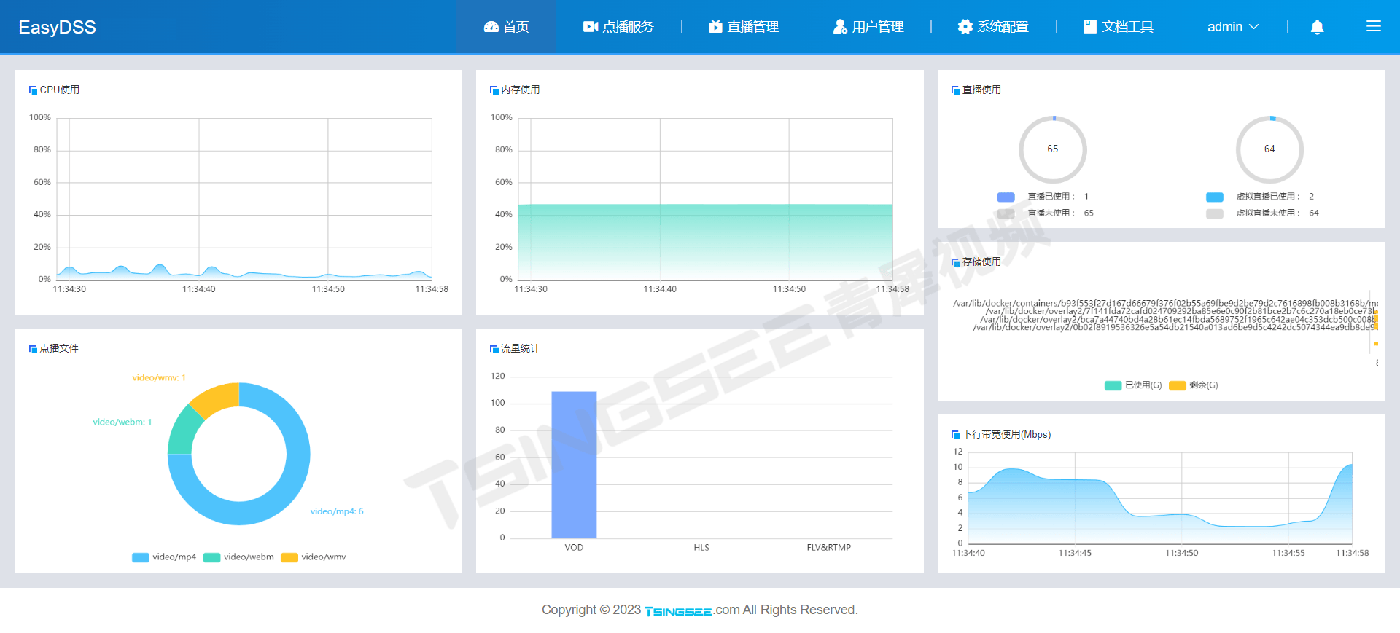
Task: Open the 点播服务 menu
Action: click(x=618, y=27)
